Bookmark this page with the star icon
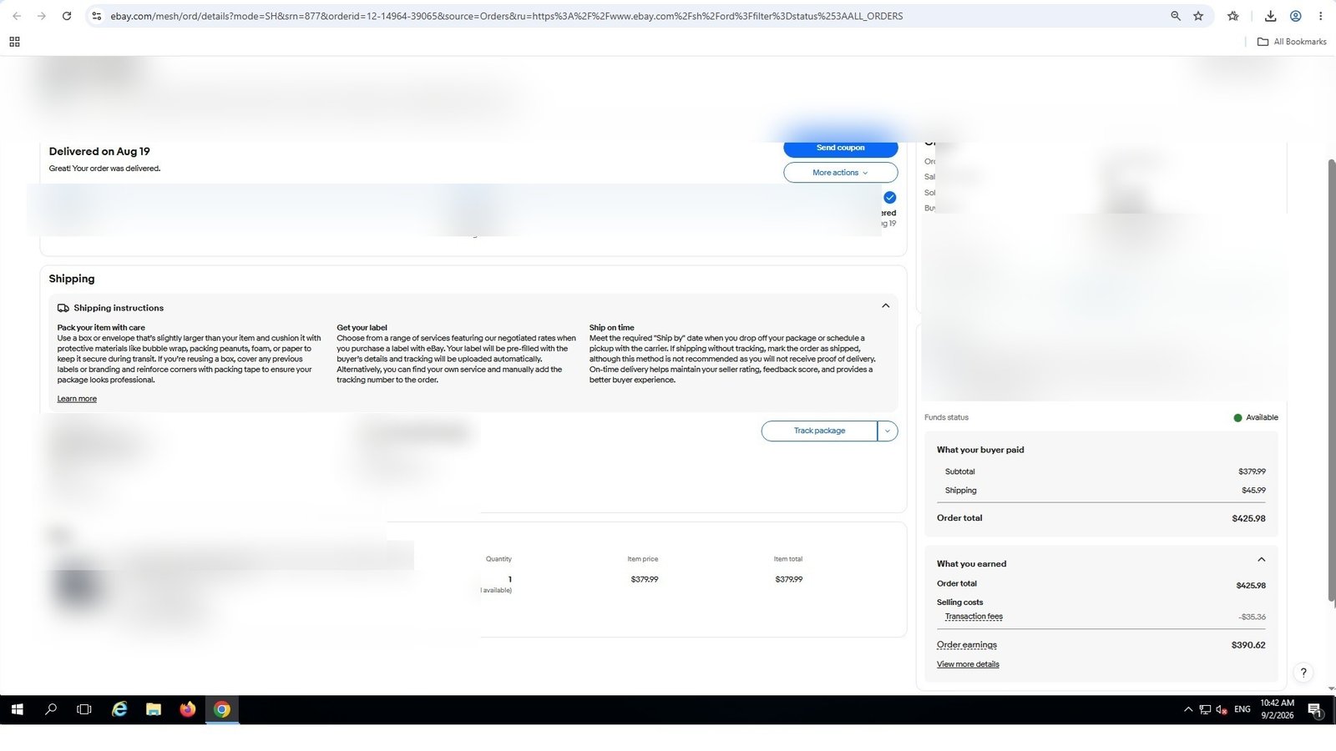The height and width of the screenshot is (751, 1336). tap(1198, 16)
